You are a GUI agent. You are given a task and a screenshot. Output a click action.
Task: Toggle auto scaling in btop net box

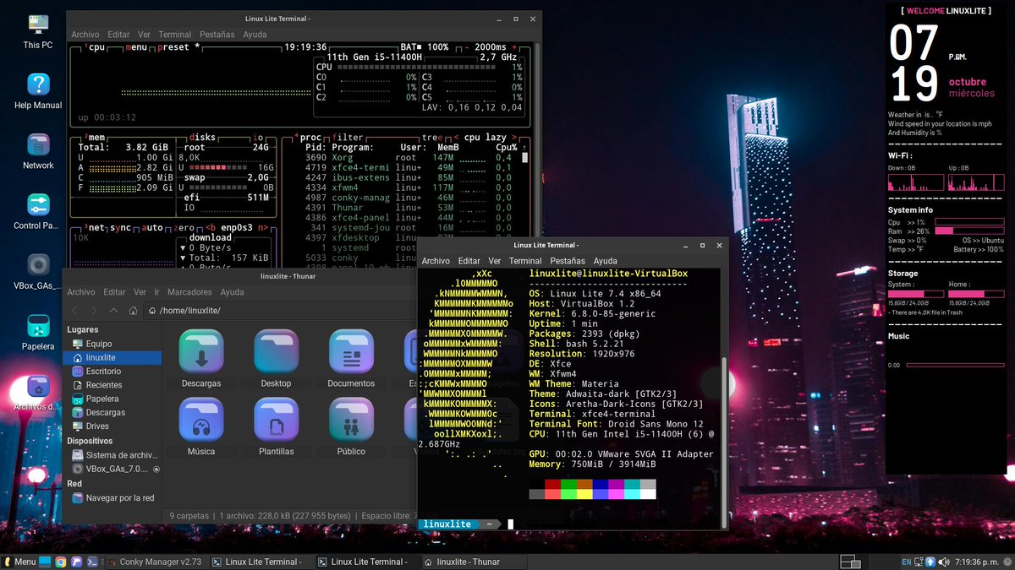[152, 228]
